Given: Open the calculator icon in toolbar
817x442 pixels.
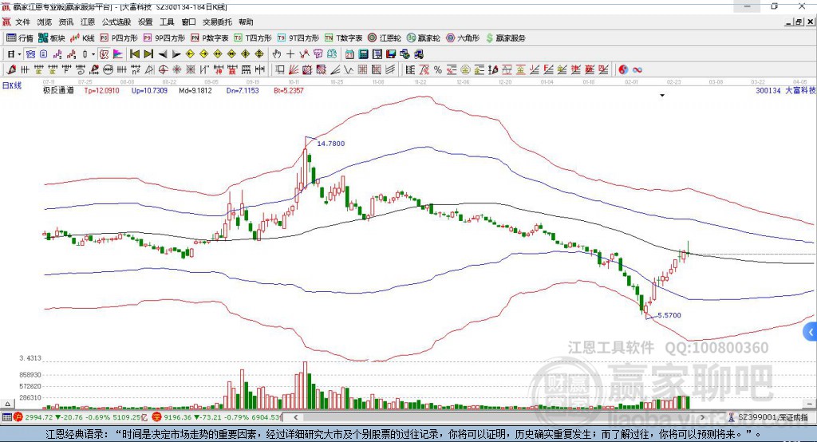Looking at the screenshot, I should 364,54.
